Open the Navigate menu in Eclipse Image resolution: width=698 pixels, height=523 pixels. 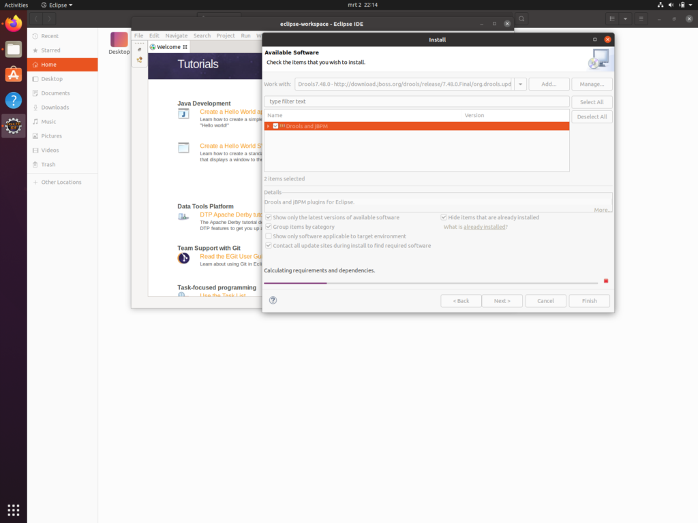coord(177,35)
